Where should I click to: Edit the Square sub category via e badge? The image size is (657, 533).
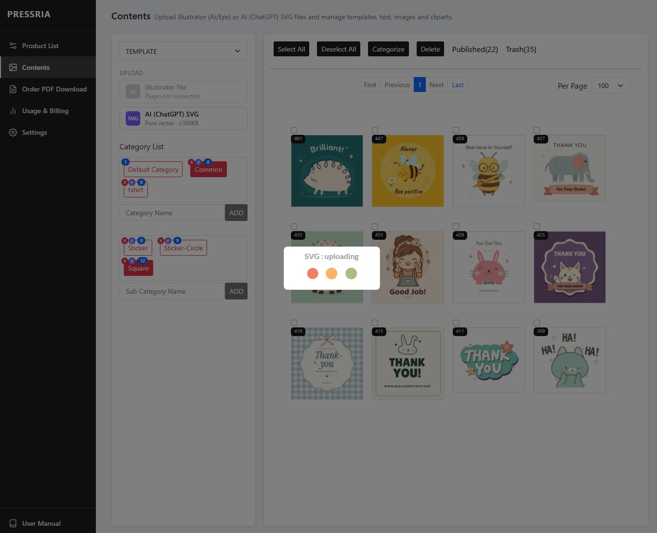(x=132, y=261)
